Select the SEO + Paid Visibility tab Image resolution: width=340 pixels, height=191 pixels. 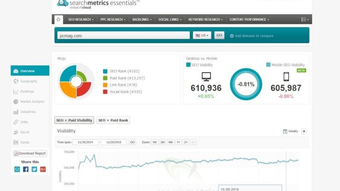point(74,120)
